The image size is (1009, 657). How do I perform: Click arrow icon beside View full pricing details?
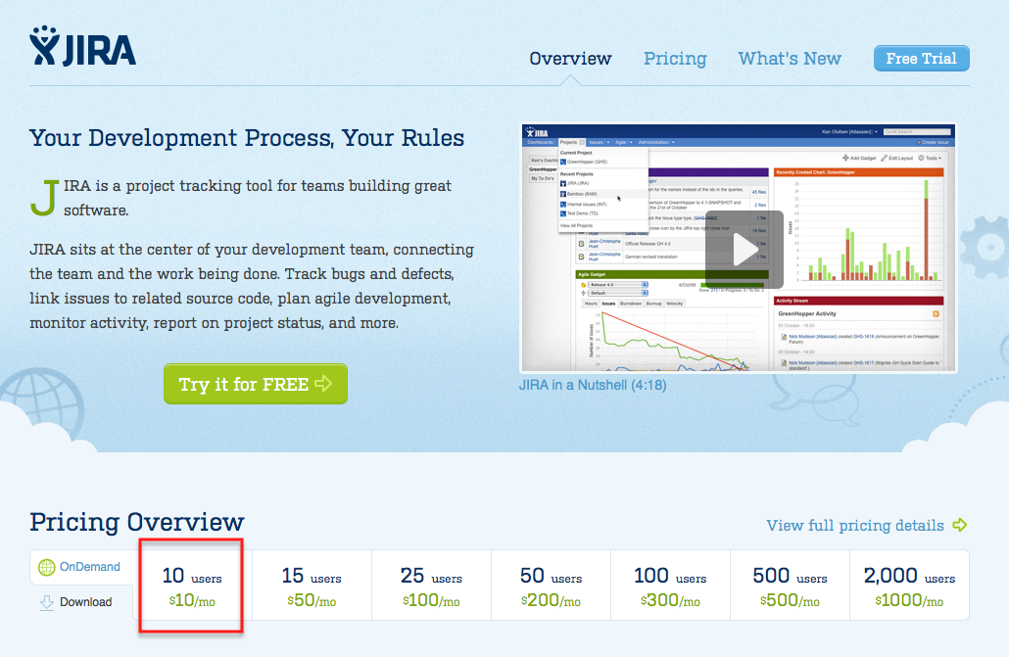pyautogui.click(x=959, y=525)
